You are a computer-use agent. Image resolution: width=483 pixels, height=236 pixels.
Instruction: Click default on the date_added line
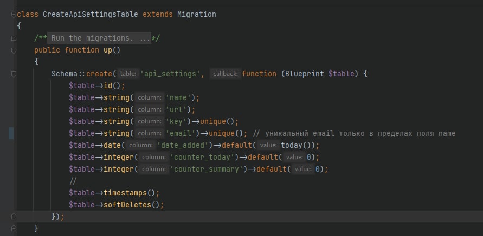point(237,145)
